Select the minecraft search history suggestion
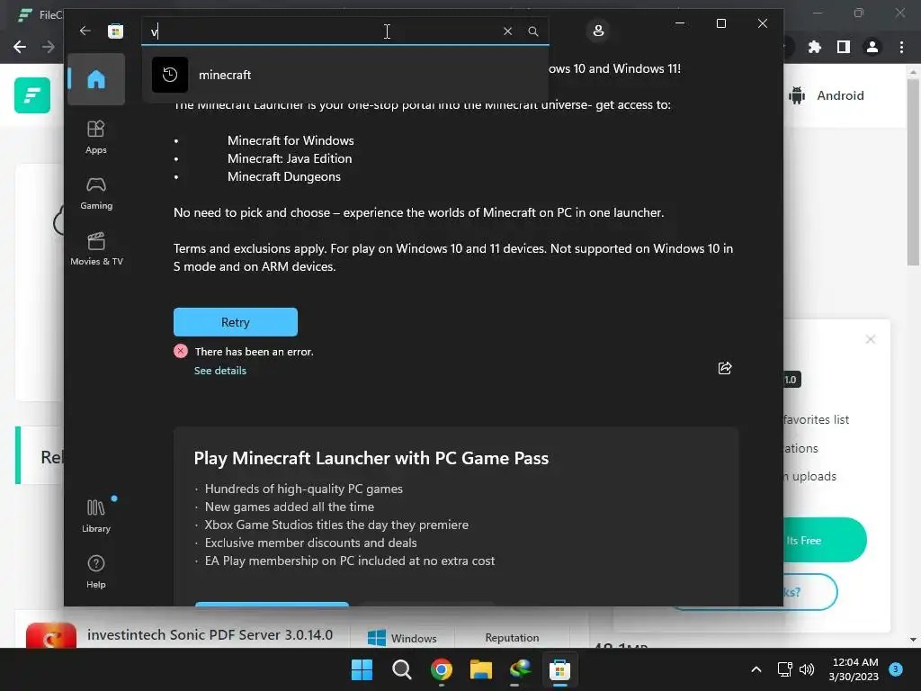Viewport: 921px width, 691px height. (345, 75)
